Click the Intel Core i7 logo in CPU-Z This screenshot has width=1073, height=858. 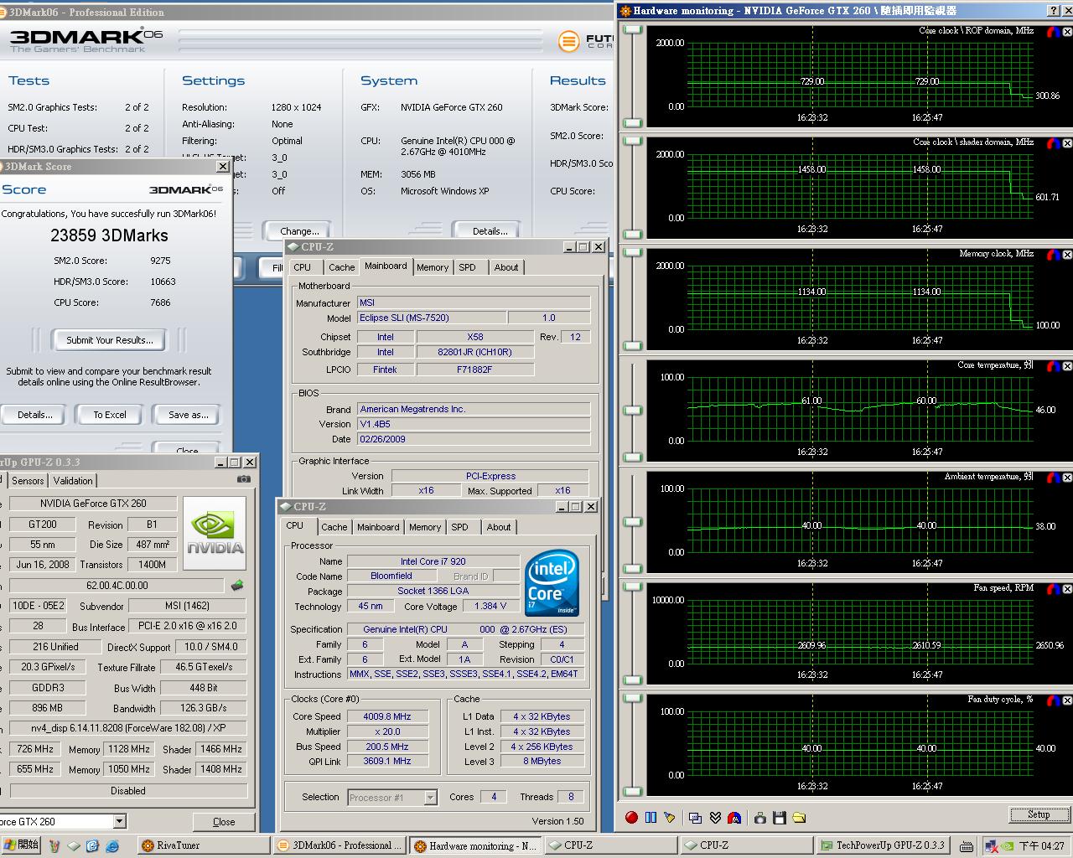pyautogui.click(x=552, y=583)
